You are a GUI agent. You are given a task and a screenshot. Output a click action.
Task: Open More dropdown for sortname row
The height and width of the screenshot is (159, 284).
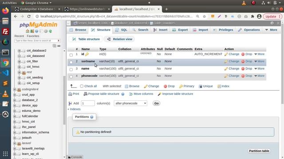coord(259,61)
